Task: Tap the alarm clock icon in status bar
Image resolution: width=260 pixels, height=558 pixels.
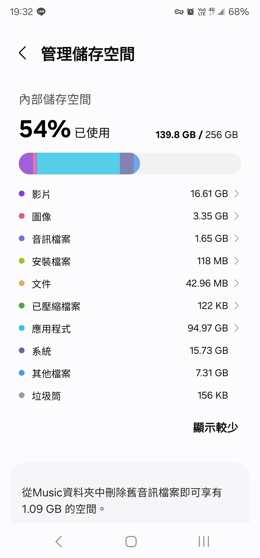Action: click(x=190, y=12)
